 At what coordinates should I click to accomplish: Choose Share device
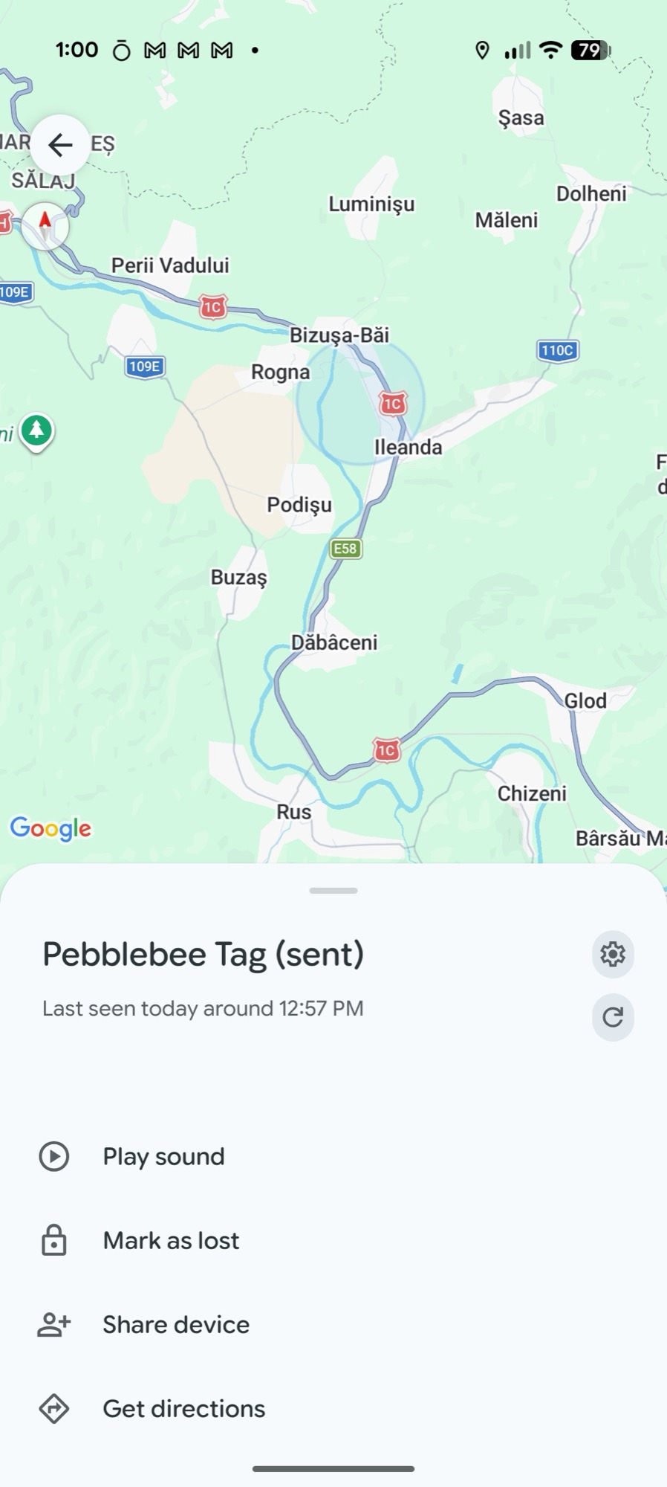coord(175,1324)
